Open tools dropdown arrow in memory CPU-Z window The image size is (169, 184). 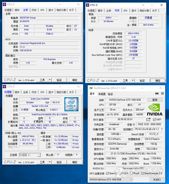click(x=133, y=80)
